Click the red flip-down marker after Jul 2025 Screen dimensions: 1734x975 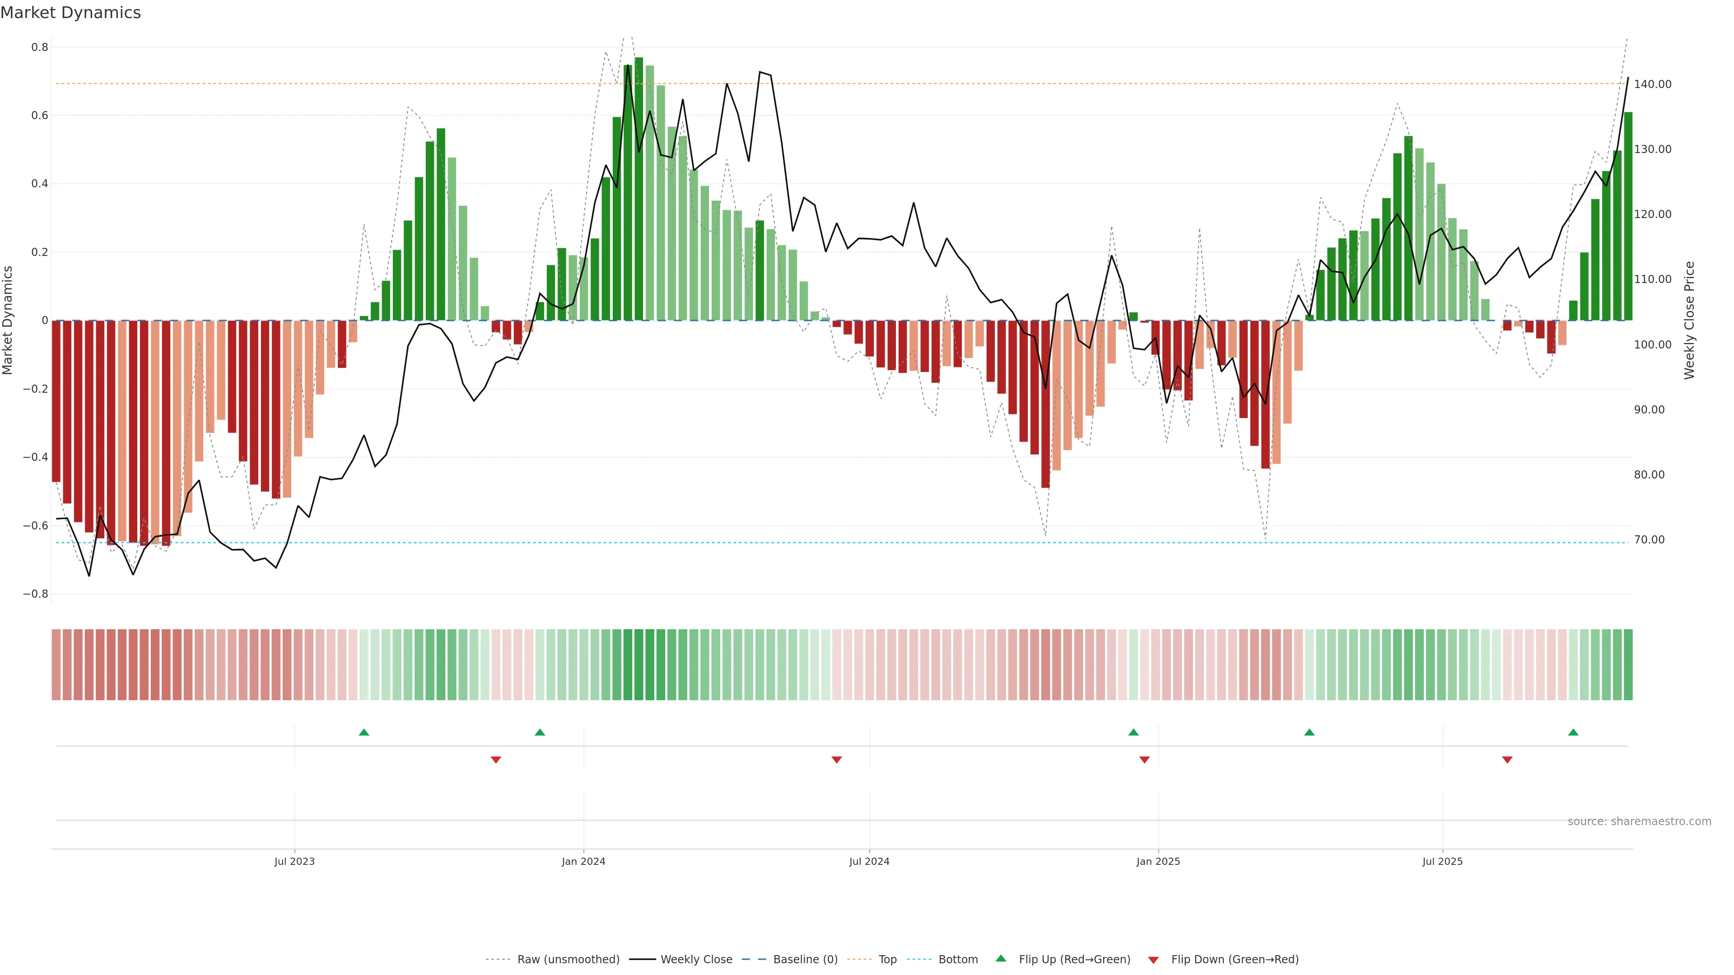pyautogui.click(x=1507, y=760)
